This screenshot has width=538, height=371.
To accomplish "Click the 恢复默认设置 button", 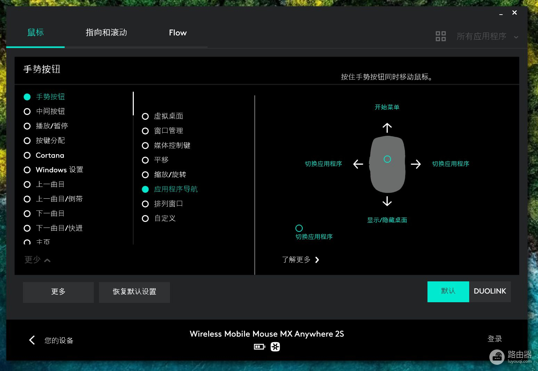I will tap(134, 292).
